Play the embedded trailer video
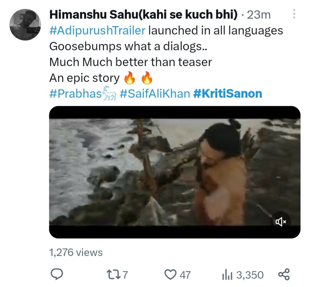This screenshot has height=287, width=310. [175, 172]
